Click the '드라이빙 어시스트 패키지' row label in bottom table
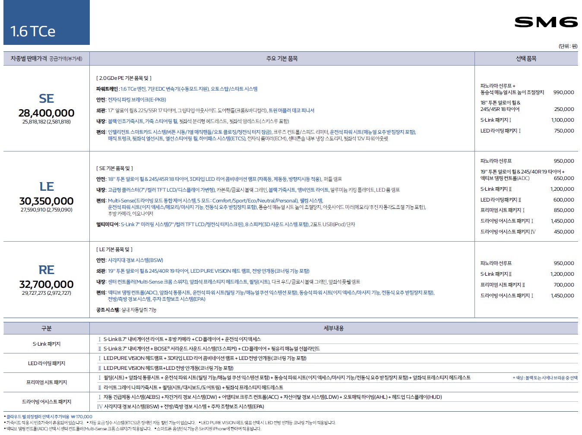The height and width of the screenshot is (435, 582). 46,402
